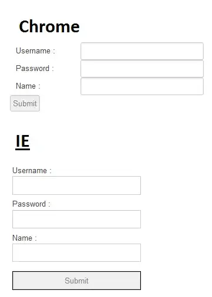Activate the rounded gray Submit button

[x=25, y=103]
